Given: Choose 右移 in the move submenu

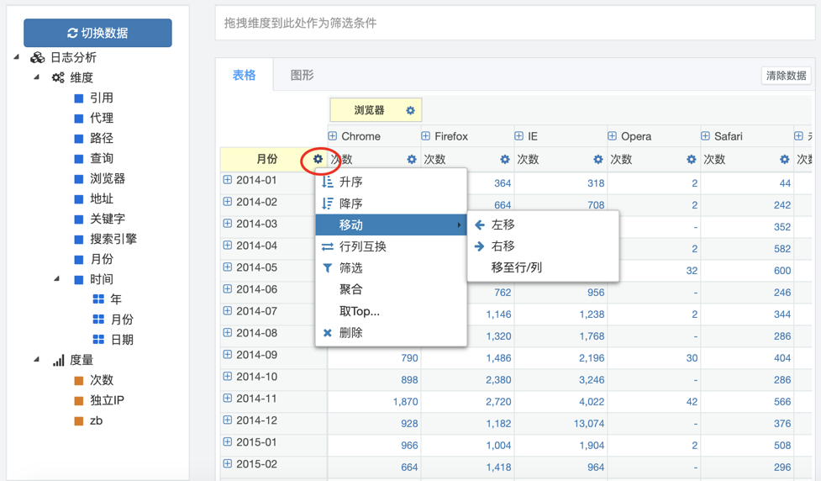Looking at the screenshot, I should (503, 246).
